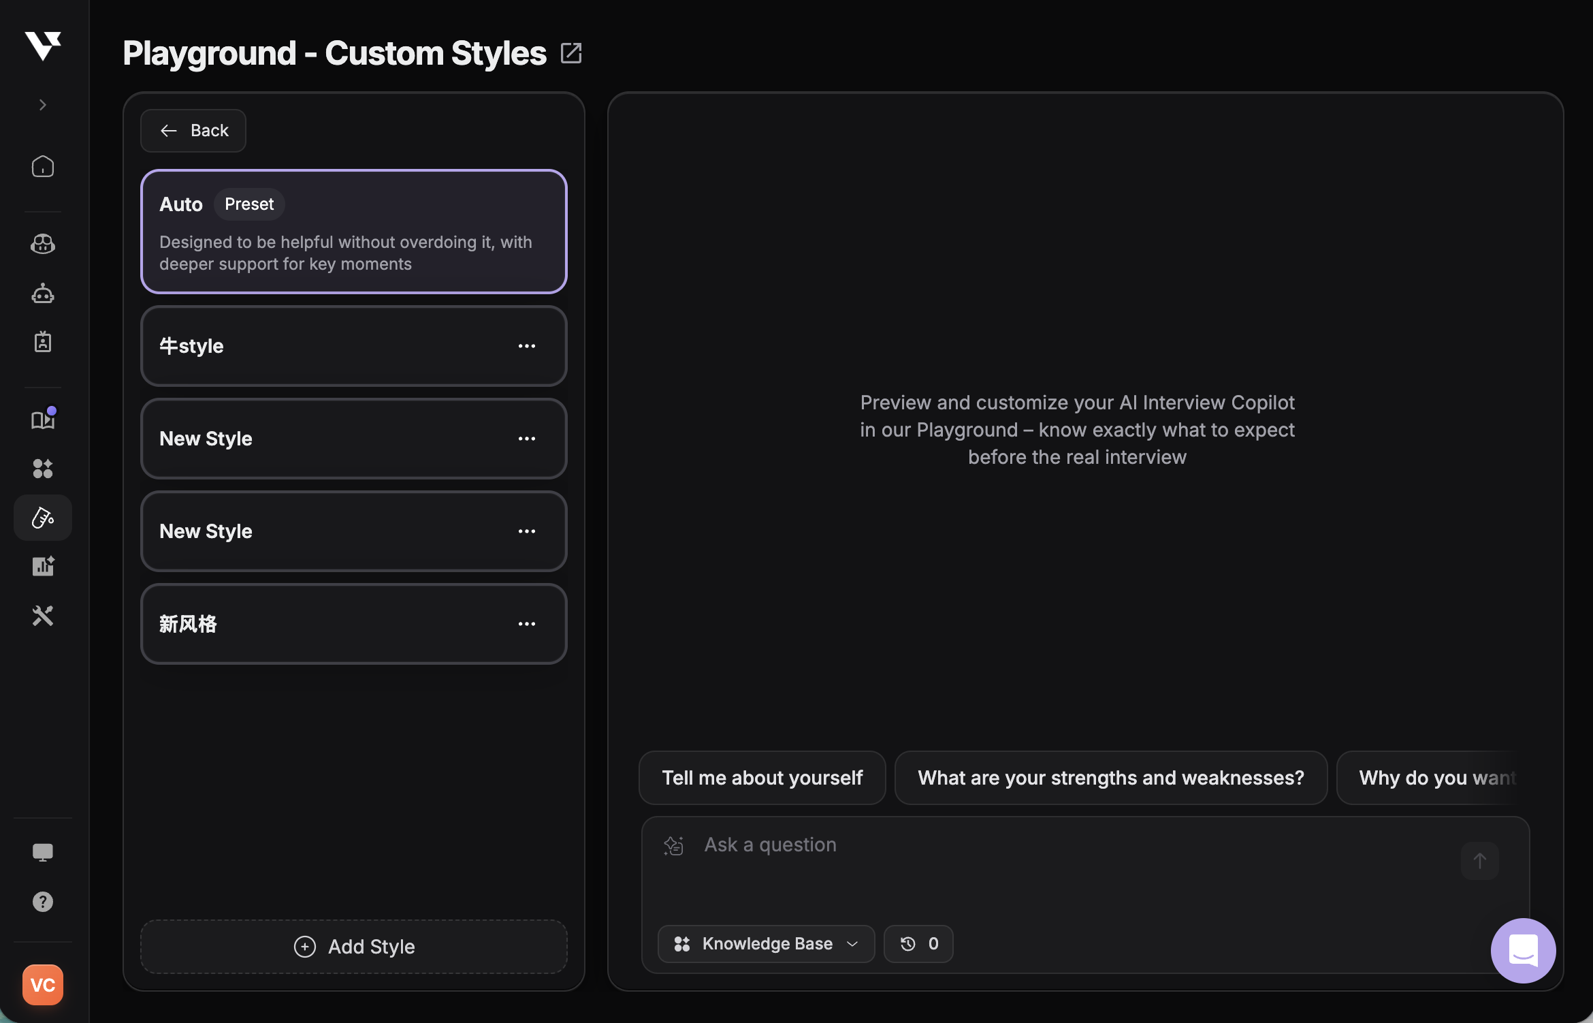Open the help question mark icon
The image size is (1593, 1023).
tap(43, 902)
